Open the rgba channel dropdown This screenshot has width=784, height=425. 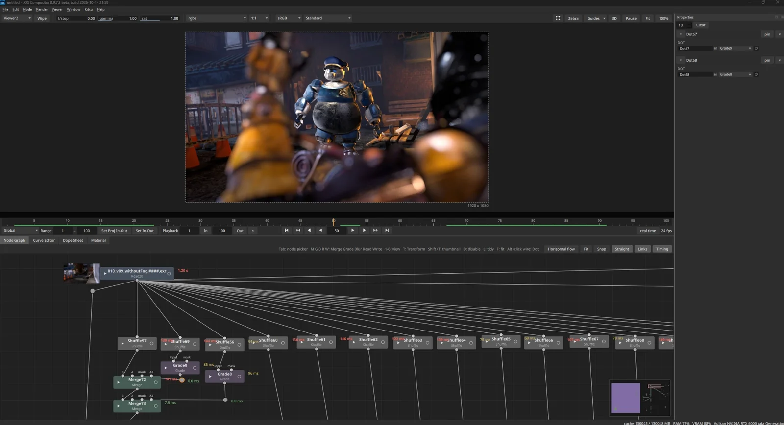pyautogui.click(x=217, y=18)
